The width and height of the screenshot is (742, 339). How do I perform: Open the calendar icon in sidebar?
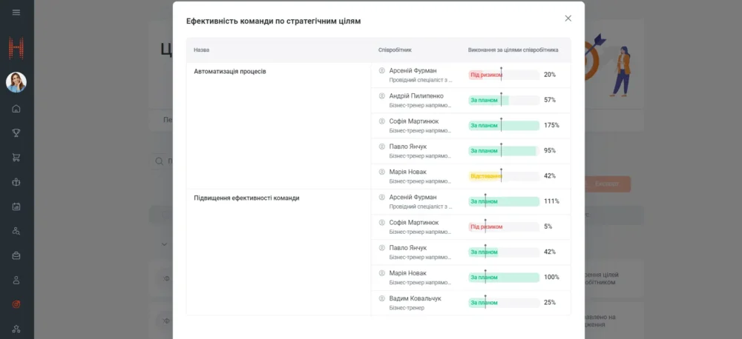point(16,207)
